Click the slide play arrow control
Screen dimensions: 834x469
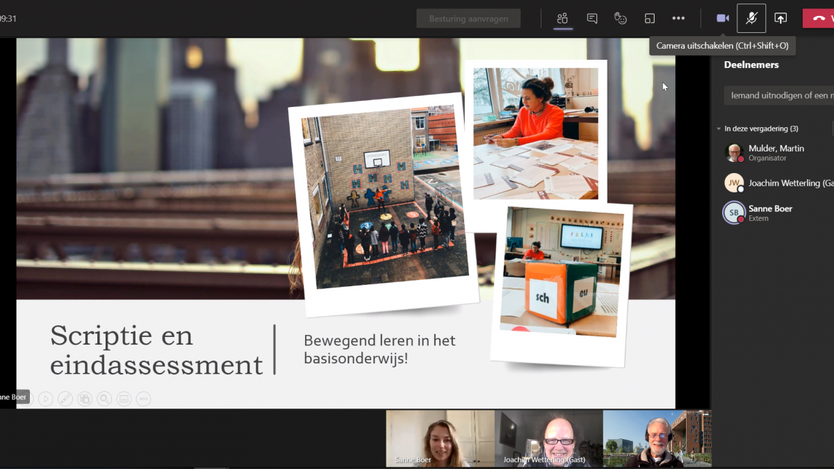(45, 398)
